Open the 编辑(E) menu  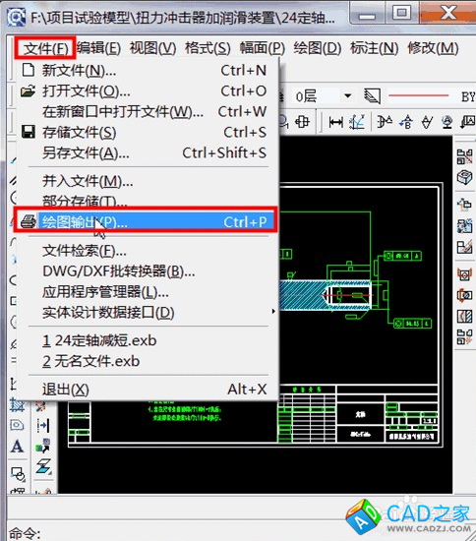pyautogui.click(x=98, y=47)
